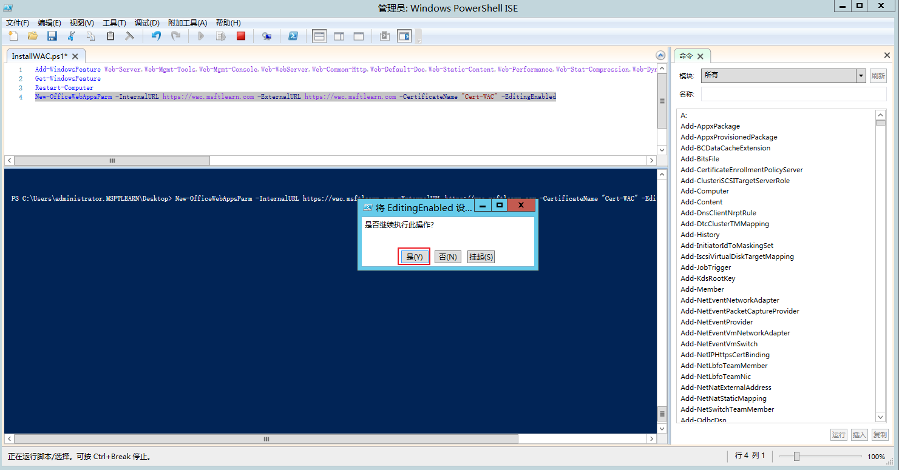Click the 插入 button in commands pane
The height and width of the screenshot is (470, 899).
(x=859, y=435)
